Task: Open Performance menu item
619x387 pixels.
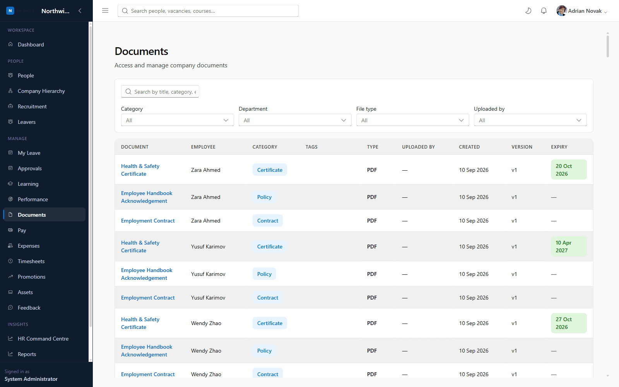Action: (44, 199)
